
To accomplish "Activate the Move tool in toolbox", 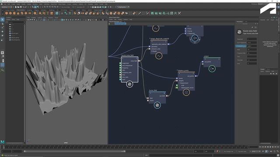I will [x=2, y=31].
